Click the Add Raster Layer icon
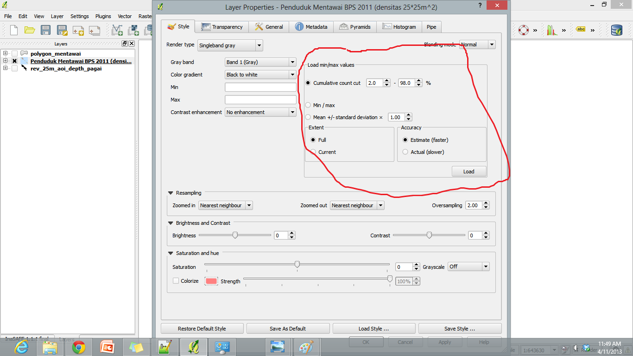This screenshot has width=633, height=356. (x=133, y=30)
